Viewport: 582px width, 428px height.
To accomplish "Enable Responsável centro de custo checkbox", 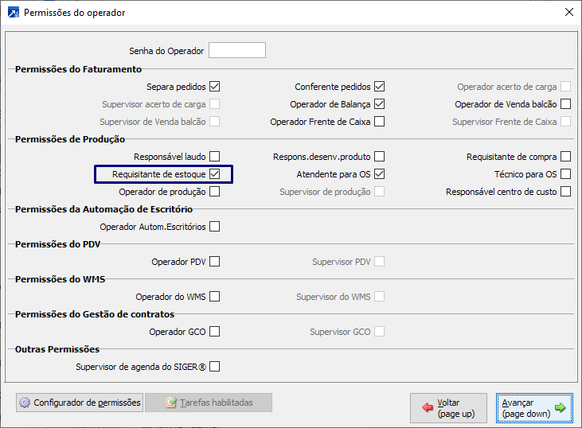I will point(565,192).
